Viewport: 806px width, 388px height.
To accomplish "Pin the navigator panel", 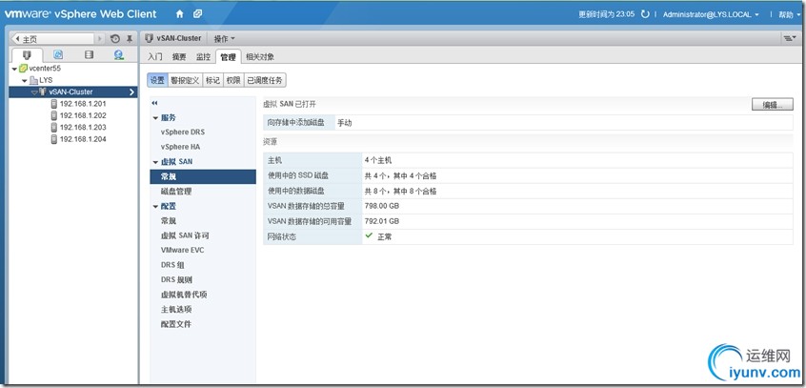I will tap(130, 38).
